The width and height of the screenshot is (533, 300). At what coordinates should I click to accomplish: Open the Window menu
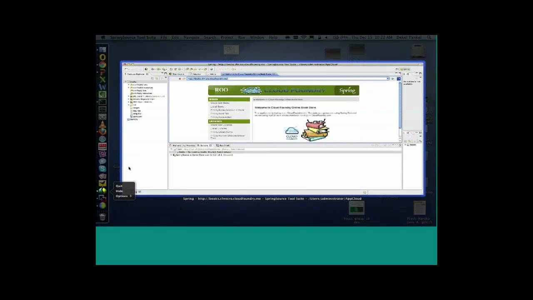[257, 37]
